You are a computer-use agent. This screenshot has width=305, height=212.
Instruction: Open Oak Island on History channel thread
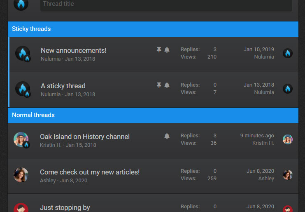pyautogui.click(x=84, y=137)
